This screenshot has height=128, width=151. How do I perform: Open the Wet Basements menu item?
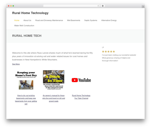coord(74,20)
